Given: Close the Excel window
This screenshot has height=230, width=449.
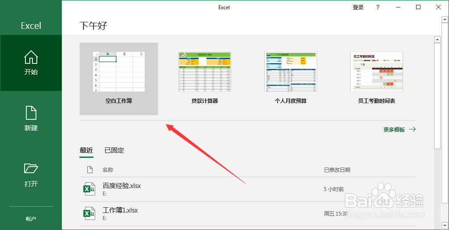Looking at the screenshot, I should pyautogui.click(x=438, y=7).
